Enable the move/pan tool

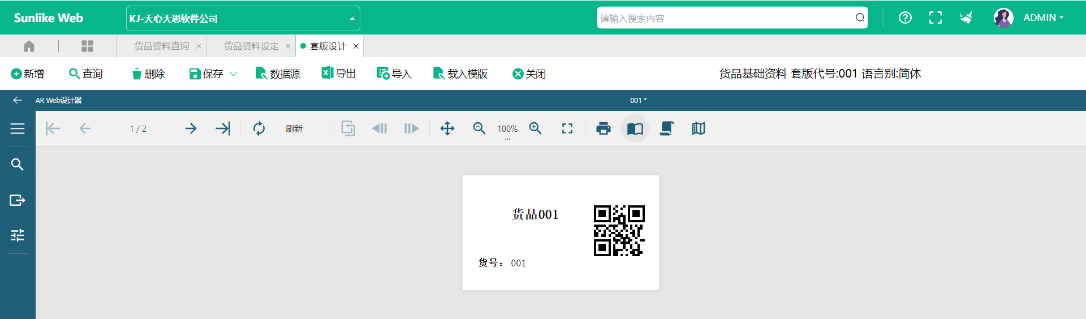(447, 128)
